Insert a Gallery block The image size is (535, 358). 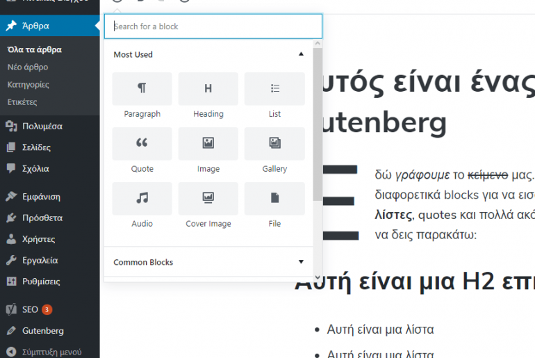[x=274, y=151]
